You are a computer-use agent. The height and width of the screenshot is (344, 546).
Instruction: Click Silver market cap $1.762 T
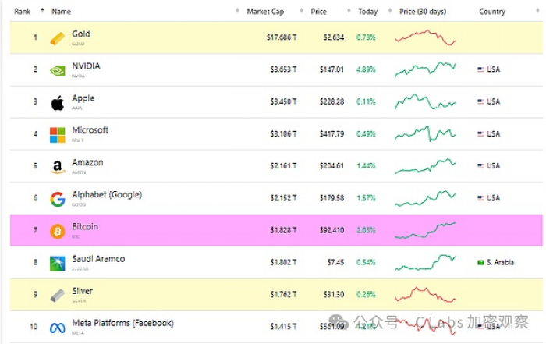coord(283,295)
